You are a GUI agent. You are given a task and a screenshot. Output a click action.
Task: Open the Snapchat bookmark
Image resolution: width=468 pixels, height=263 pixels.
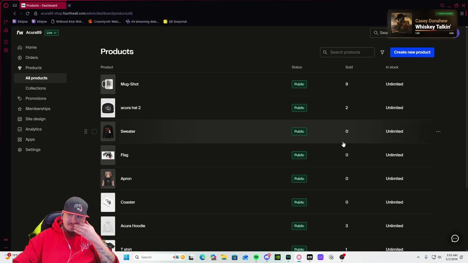pyautogui.click(x=175, y=22)
